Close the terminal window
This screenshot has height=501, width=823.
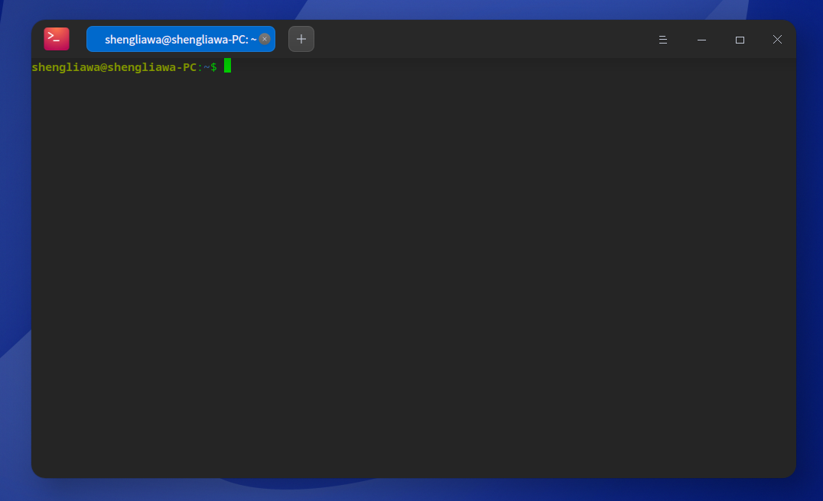point(777,40)
